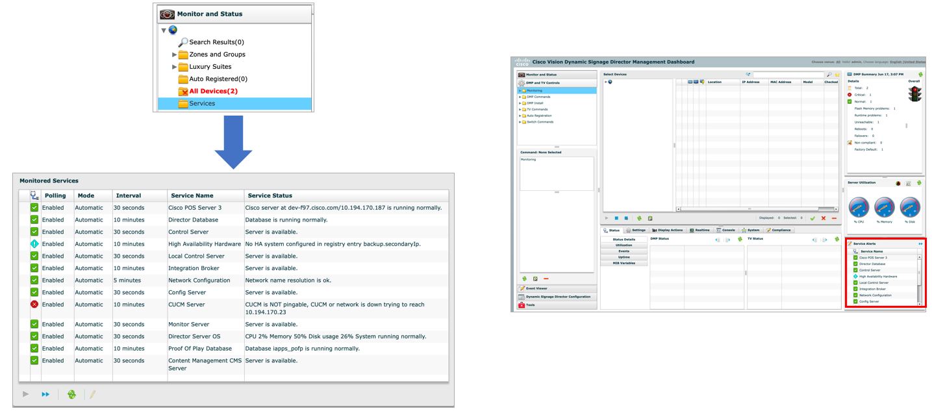
Task: Click the green status icon in Proof Of Play Database row
Action: pyautogui.click(x=34, y=349)
